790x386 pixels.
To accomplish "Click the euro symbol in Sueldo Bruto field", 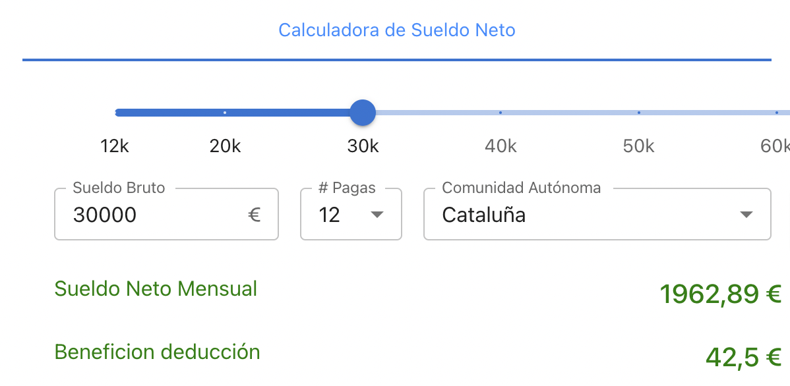I will point(254,215).
